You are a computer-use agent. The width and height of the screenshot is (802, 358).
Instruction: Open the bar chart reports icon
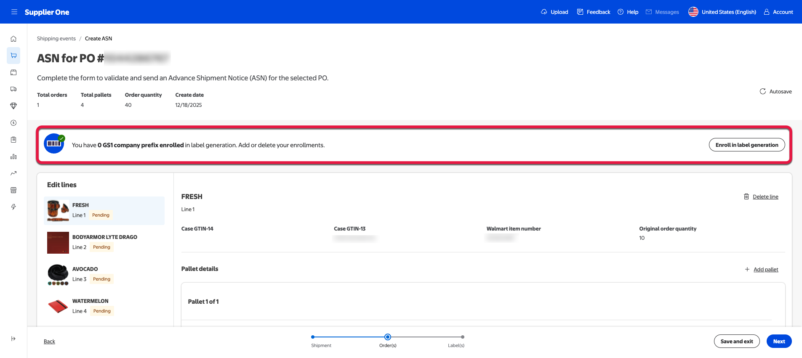pyautogui.click(x=13, y=156)
